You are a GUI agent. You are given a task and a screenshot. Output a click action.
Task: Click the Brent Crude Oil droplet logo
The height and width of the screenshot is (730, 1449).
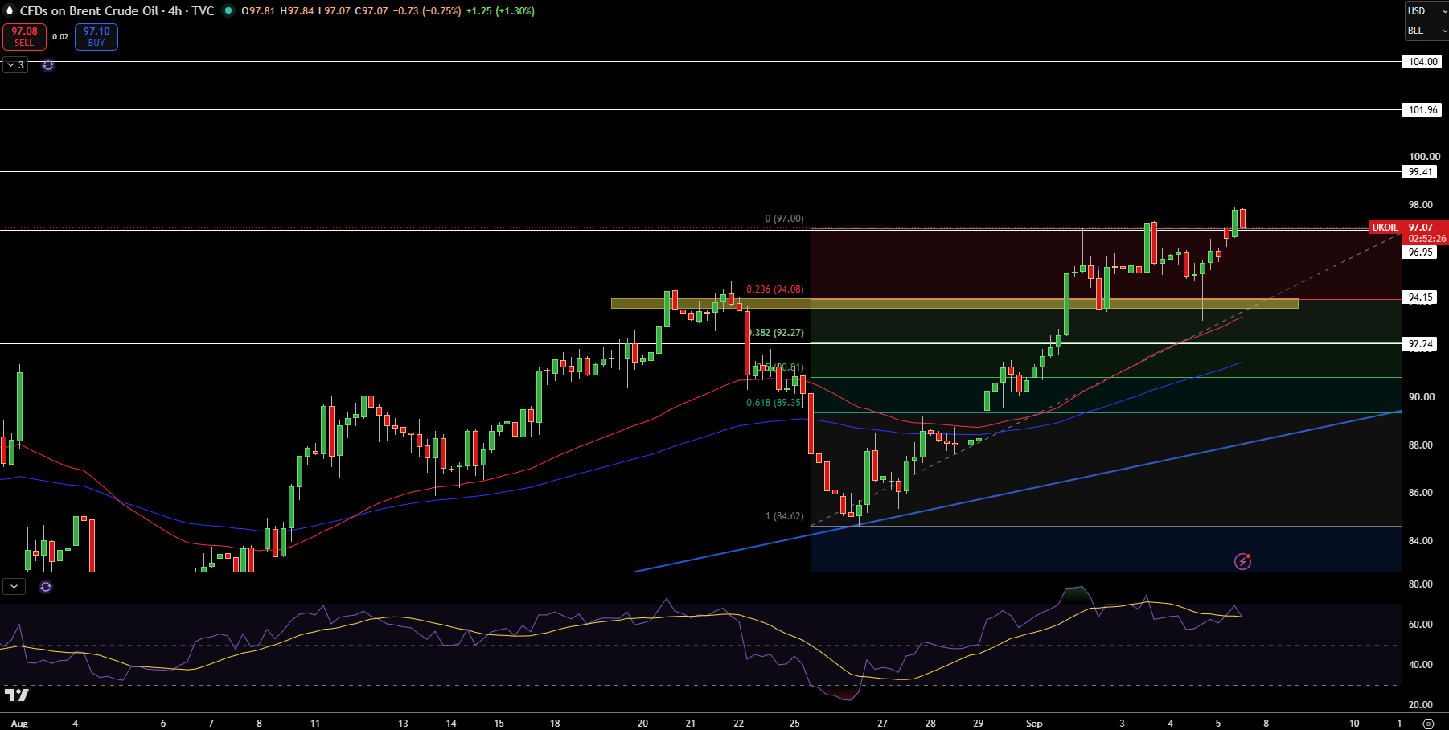[x=10, y=11]
